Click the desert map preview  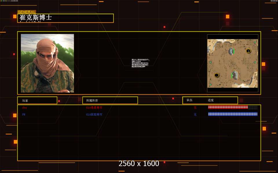[233, 63]
